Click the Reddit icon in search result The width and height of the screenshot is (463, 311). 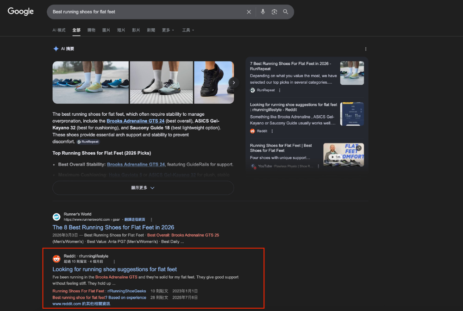tap(56, 259)
